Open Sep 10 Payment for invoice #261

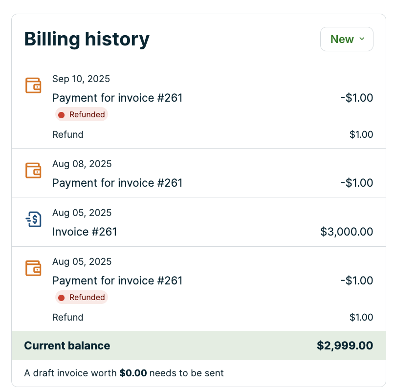[x=117, y=98]
